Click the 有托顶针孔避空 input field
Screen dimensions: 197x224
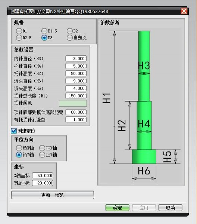click(x=76, y=119)
